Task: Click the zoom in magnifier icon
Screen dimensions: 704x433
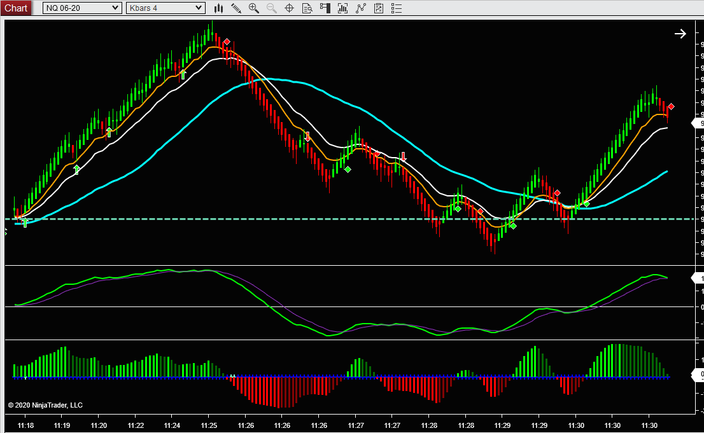Action: [x=254, y=8]
